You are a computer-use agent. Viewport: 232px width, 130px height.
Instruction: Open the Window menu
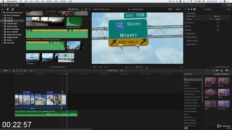(63, 1)
